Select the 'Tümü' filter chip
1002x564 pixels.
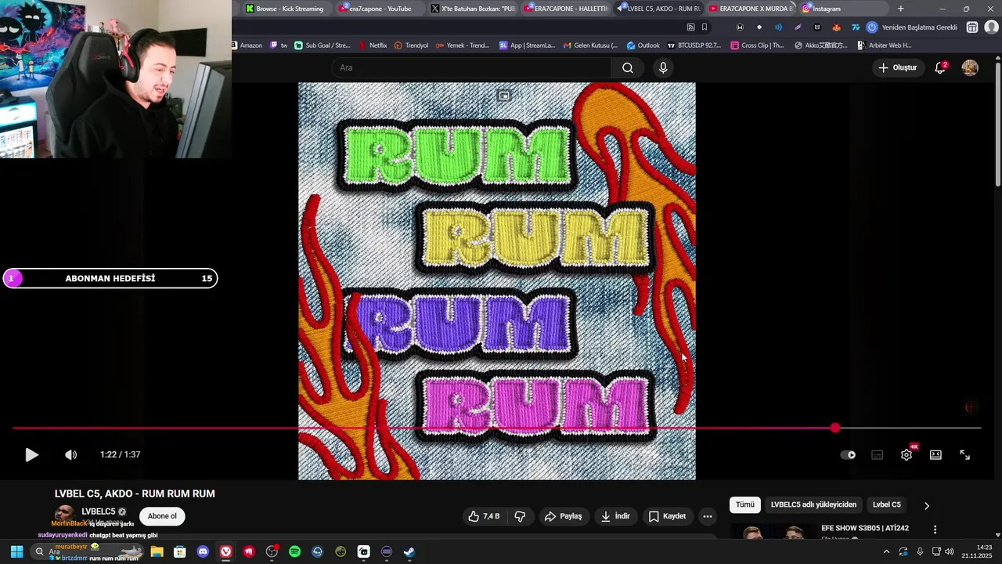(x=744, y=505)
